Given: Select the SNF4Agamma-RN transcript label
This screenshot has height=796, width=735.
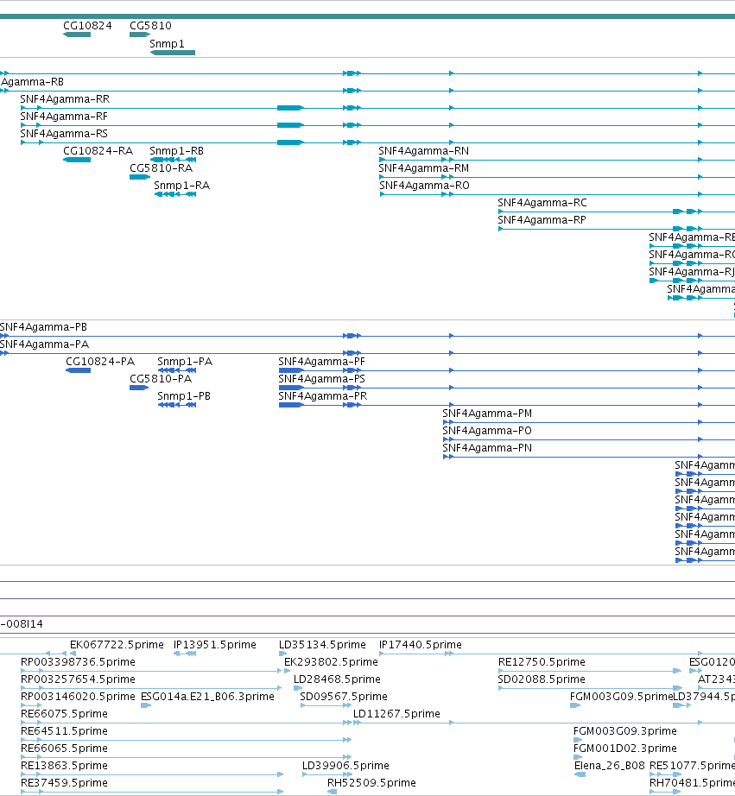Looking at the screenshot, I should coord(423,151).
